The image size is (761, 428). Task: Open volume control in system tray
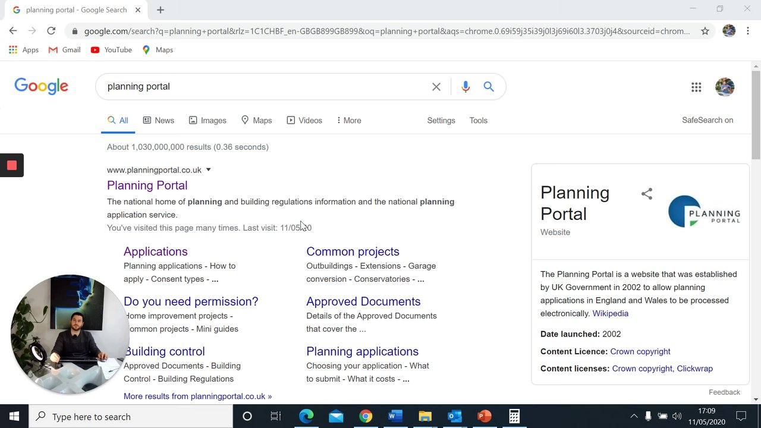pos(677,416)
